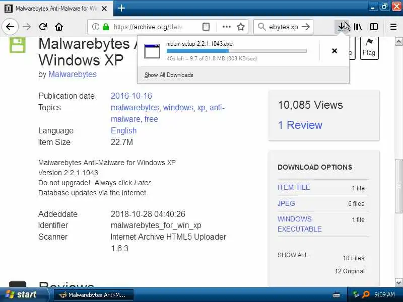
Task: Click the download progress bar
Action: coord(236,51)
